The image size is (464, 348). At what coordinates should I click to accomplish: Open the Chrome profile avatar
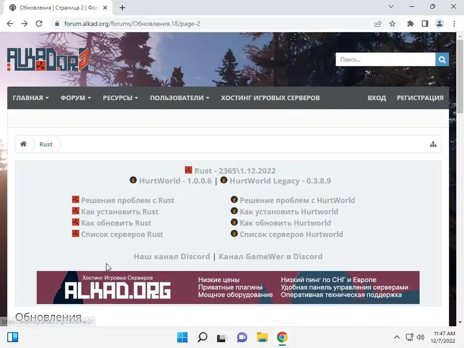(440, 24)
